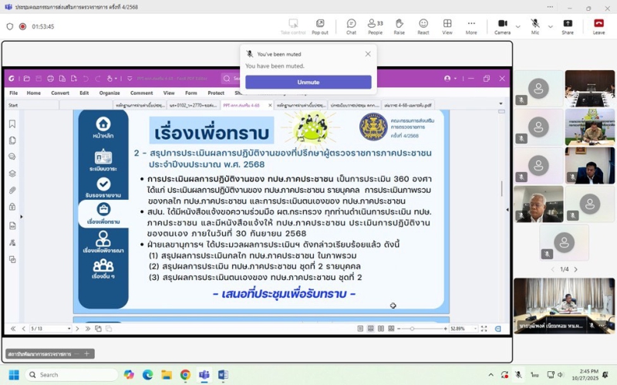This screenshot has height=385, width=617.
Task: Go to next page of participants
Action: point(575,269)
